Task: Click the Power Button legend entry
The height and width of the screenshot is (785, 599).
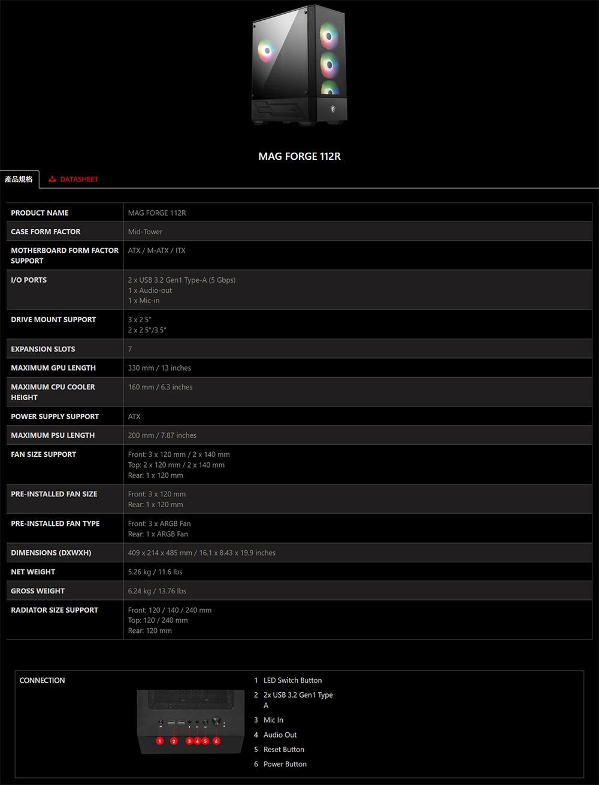Action: click(280, 764)
